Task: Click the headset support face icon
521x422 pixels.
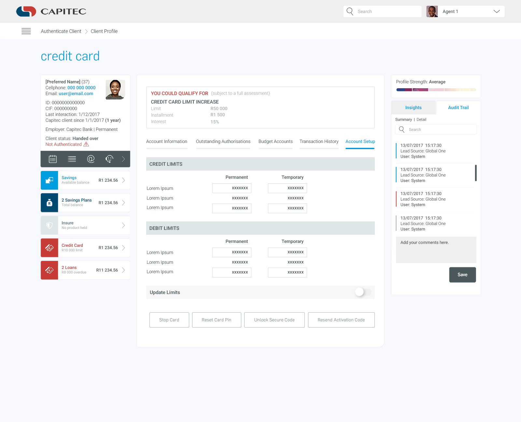Action: click(x=109, y=159)
